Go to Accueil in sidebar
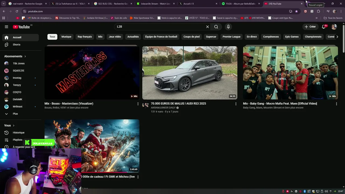The height and width of the screenshot is (194, 345). pyautogui.click(x=20, y=37)
